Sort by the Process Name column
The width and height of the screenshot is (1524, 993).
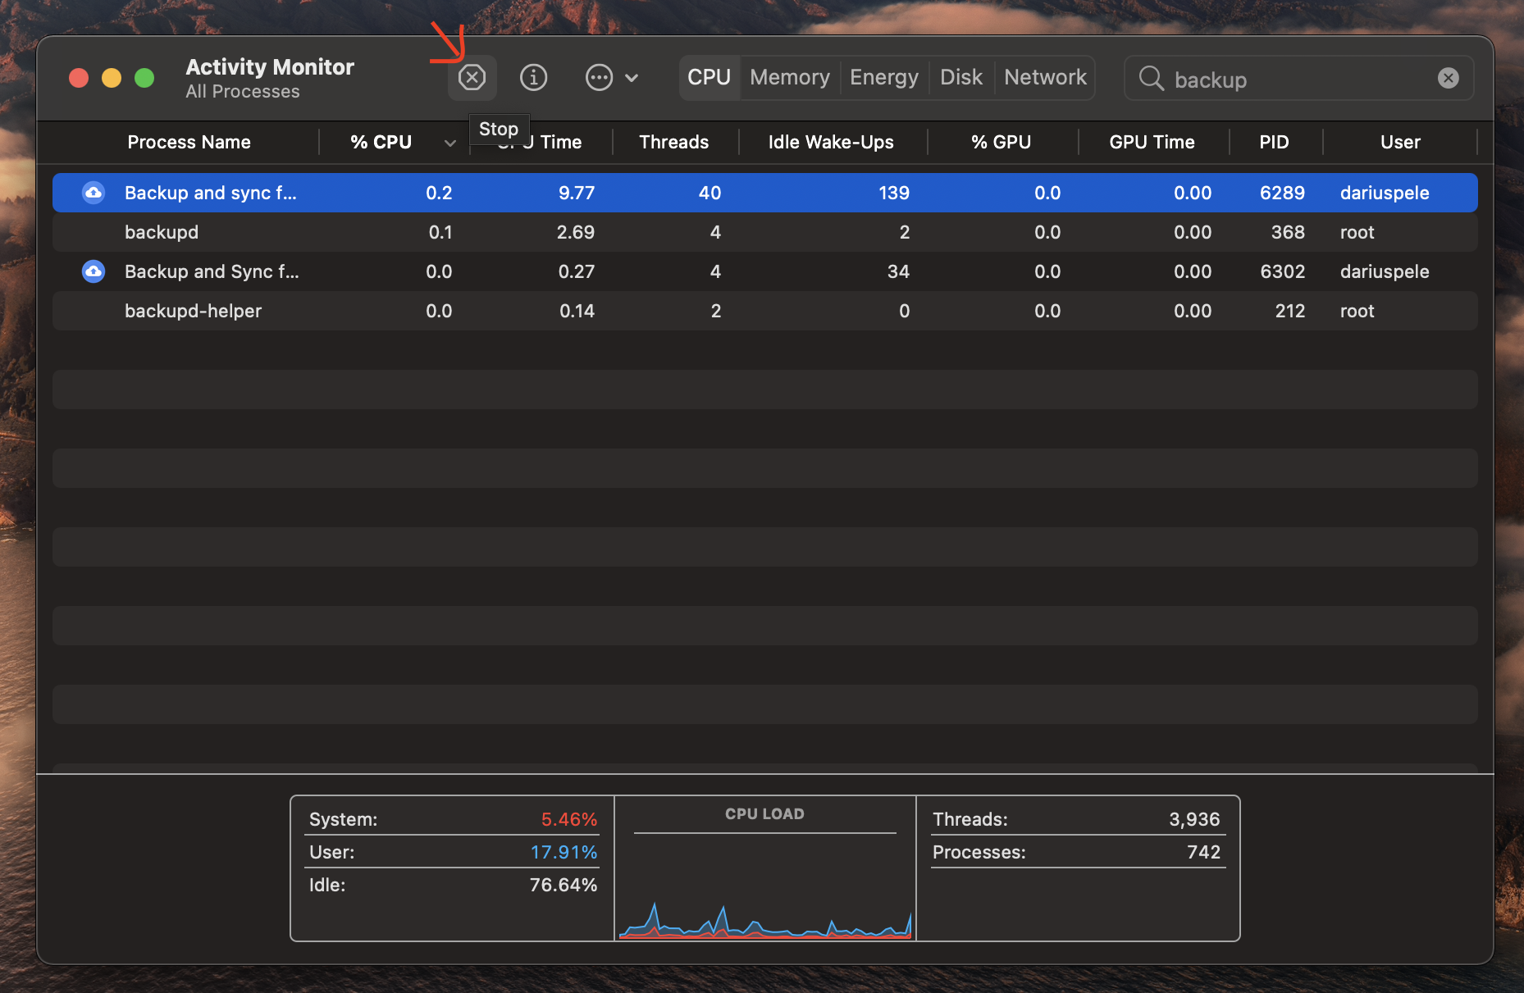pyautogui.click(x=189, y=143)
